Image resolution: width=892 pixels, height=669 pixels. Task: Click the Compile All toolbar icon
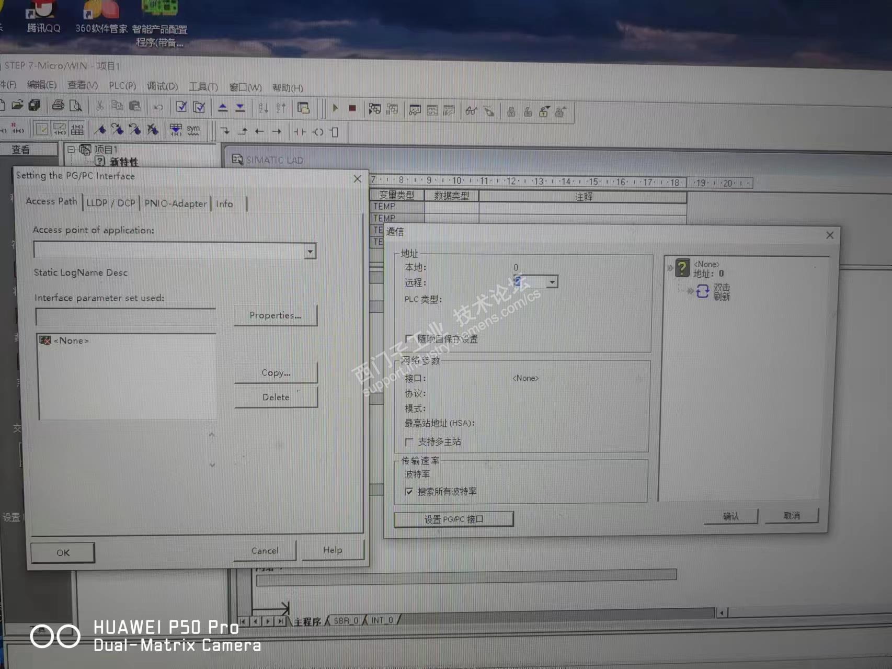coord(199,107)
